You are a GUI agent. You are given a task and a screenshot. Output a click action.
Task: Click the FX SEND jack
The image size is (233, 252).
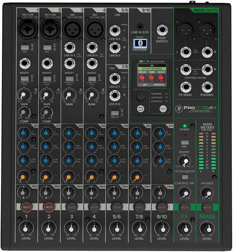[186, 87]
